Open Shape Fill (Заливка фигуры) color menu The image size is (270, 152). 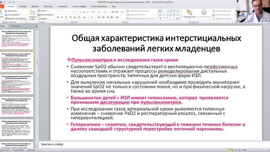[x=222, y=11]
